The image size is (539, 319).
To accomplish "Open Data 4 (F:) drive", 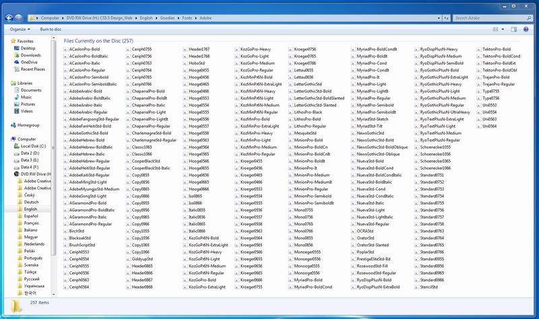I will (x=26, y=167).
